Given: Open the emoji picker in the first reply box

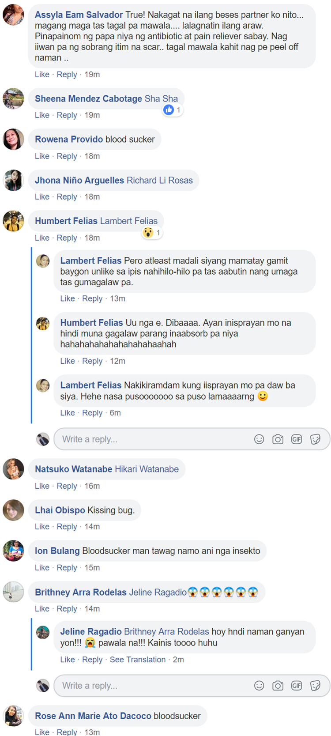Looking at the screenshot, I should point(259,439).
